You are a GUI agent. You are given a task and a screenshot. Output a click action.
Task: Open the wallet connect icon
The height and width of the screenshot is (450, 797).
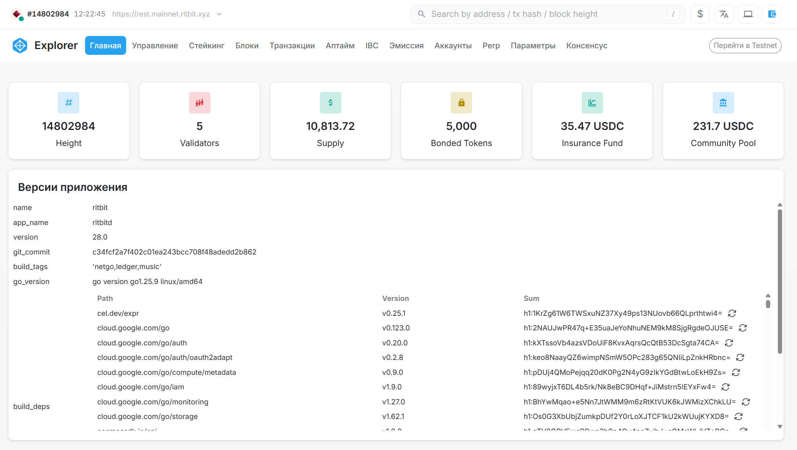coord(772,14)
